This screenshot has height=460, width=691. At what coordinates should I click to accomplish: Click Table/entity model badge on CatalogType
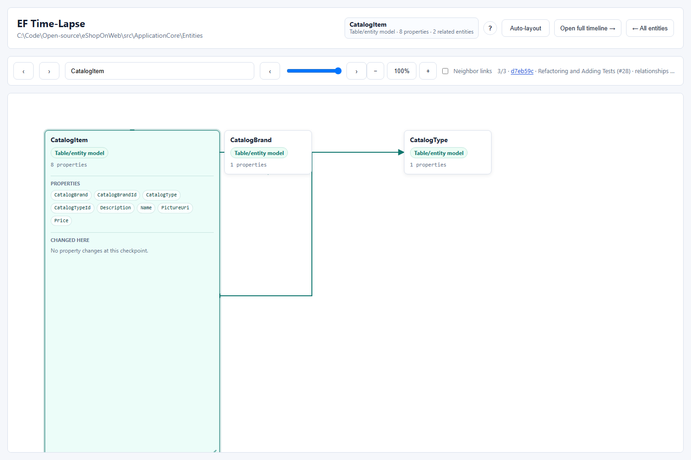pyautogui.click(x=439, y=153)
